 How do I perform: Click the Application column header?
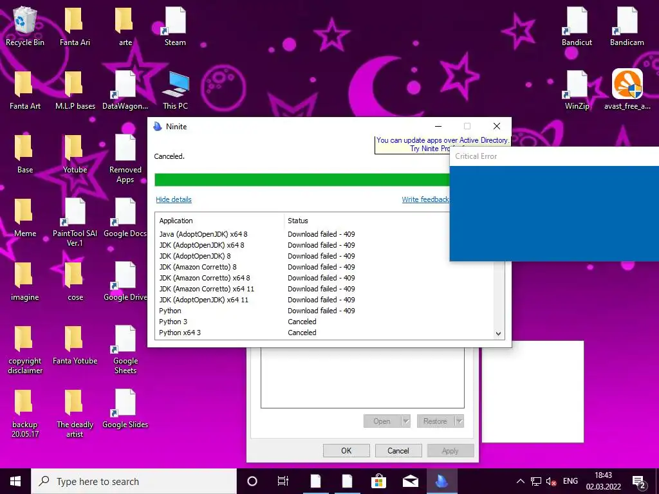176,221
